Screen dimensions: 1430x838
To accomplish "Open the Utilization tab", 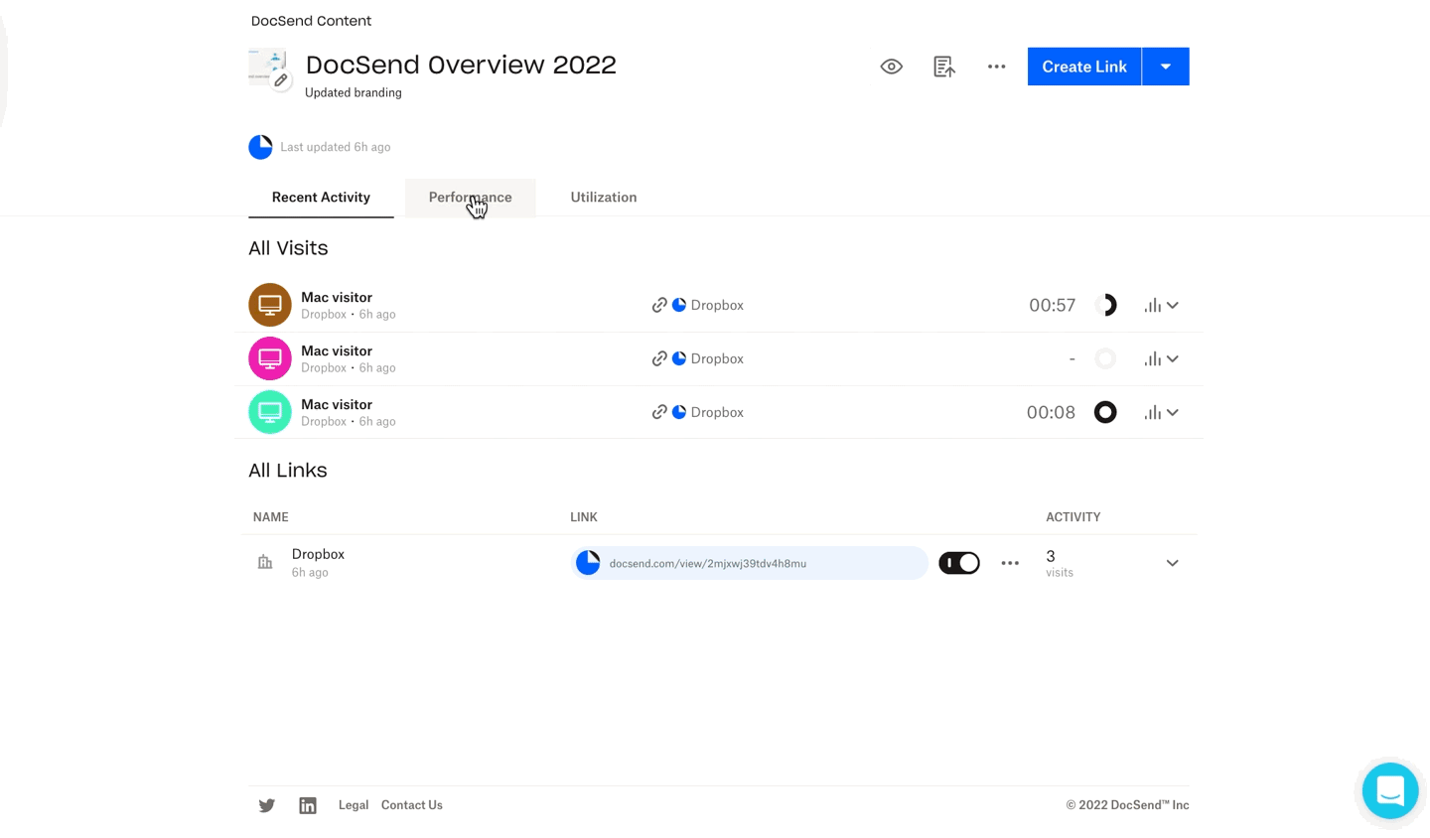I will pyautogui.click(x=603, y=197).
